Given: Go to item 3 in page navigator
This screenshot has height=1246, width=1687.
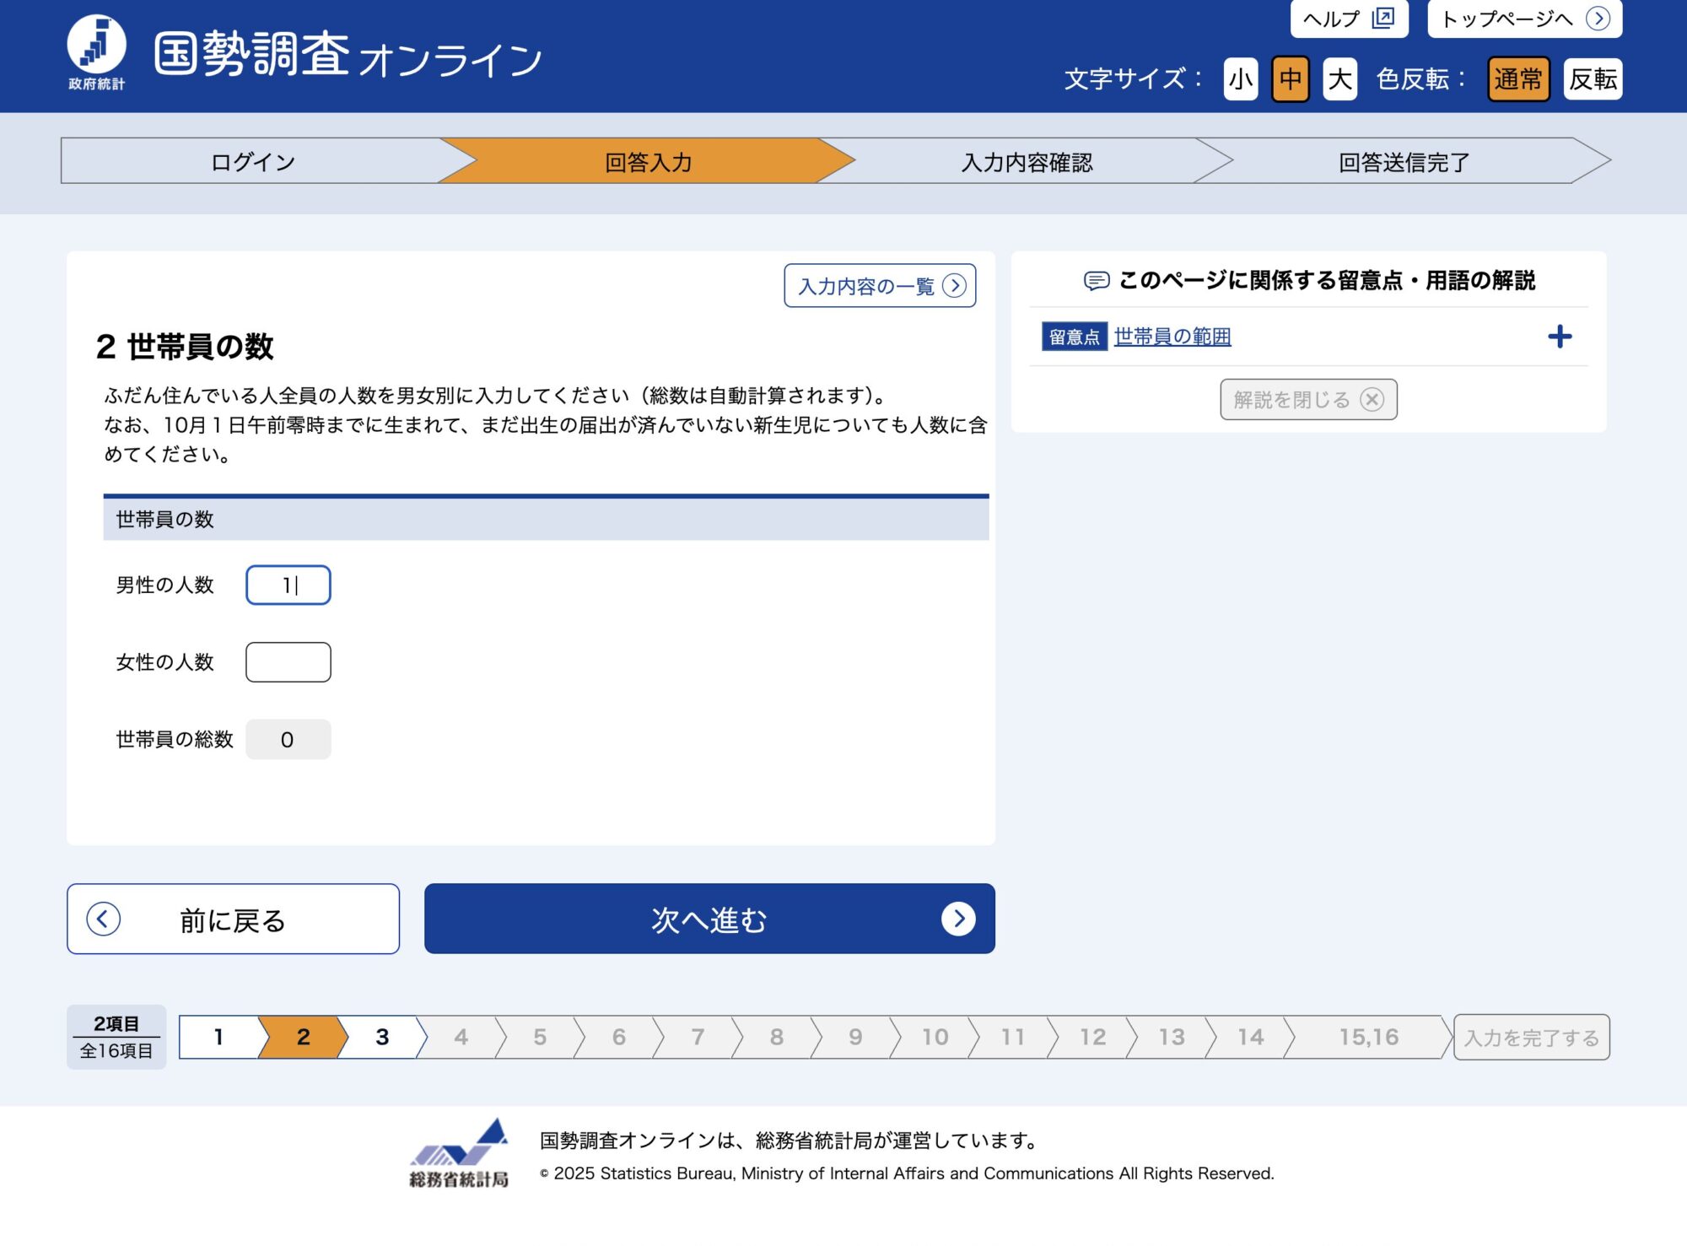Looking at the screenshot, I should click(x=382, y=1037).
